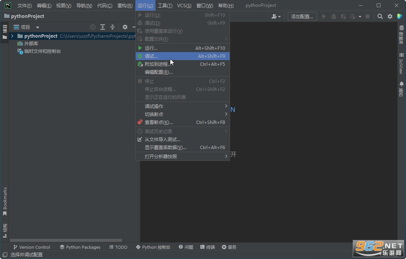Image resolution: width=406 pixels, height=259 pixels.
Task: Open the 导航(N) menu
Action: click(x=84, y=5)
